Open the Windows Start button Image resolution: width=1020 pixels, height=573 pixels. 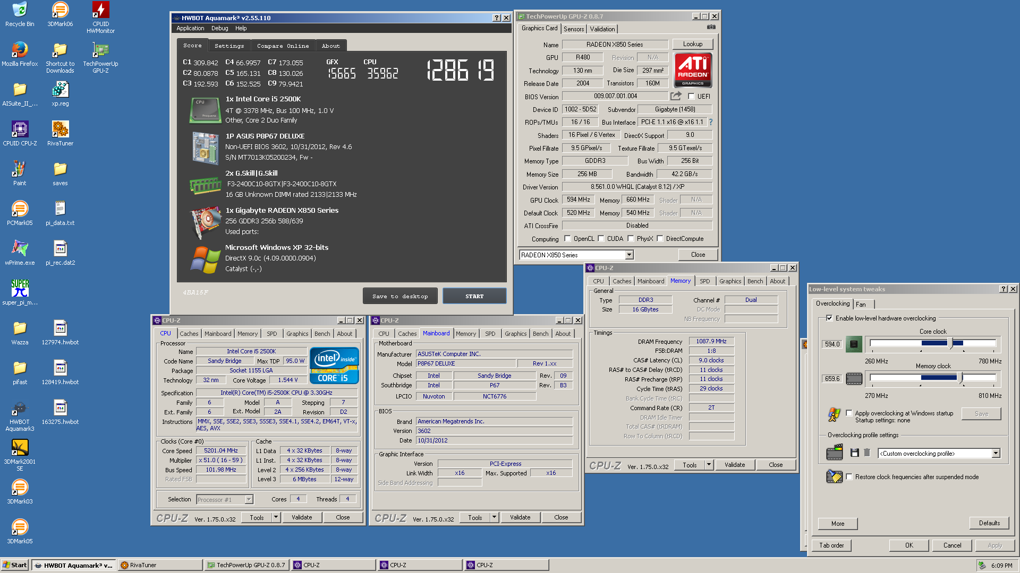[15, 565]
